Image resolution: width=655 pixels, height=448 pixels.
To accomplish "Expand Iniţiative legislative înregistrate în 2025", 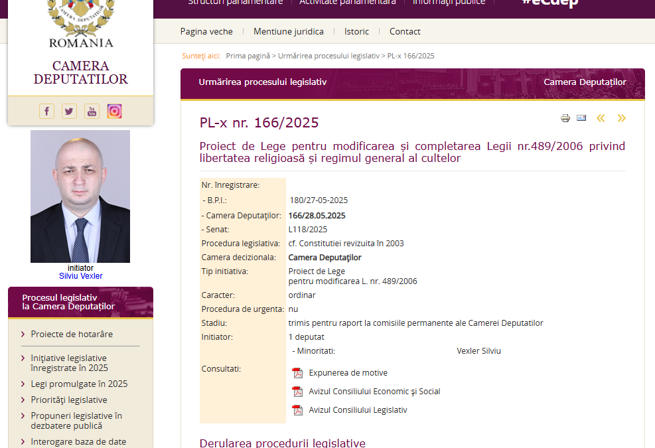I will [76, 362].
